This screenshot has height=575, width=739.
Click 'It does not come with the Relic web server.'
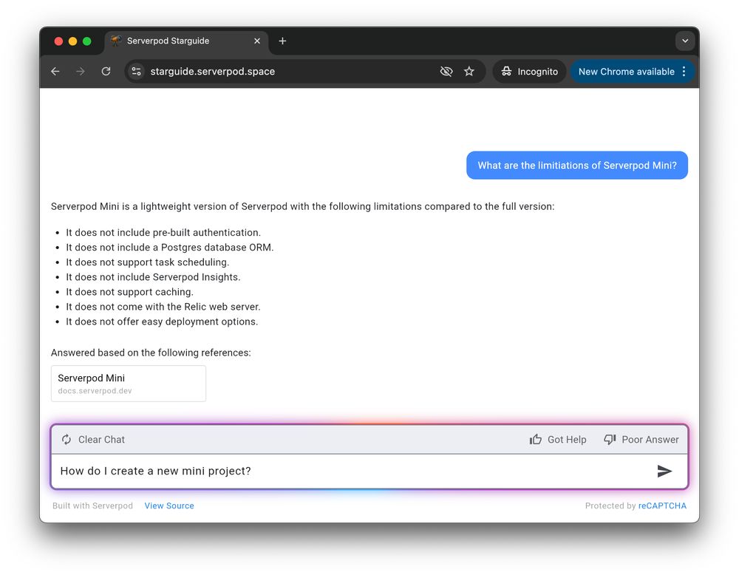[163, 307]
